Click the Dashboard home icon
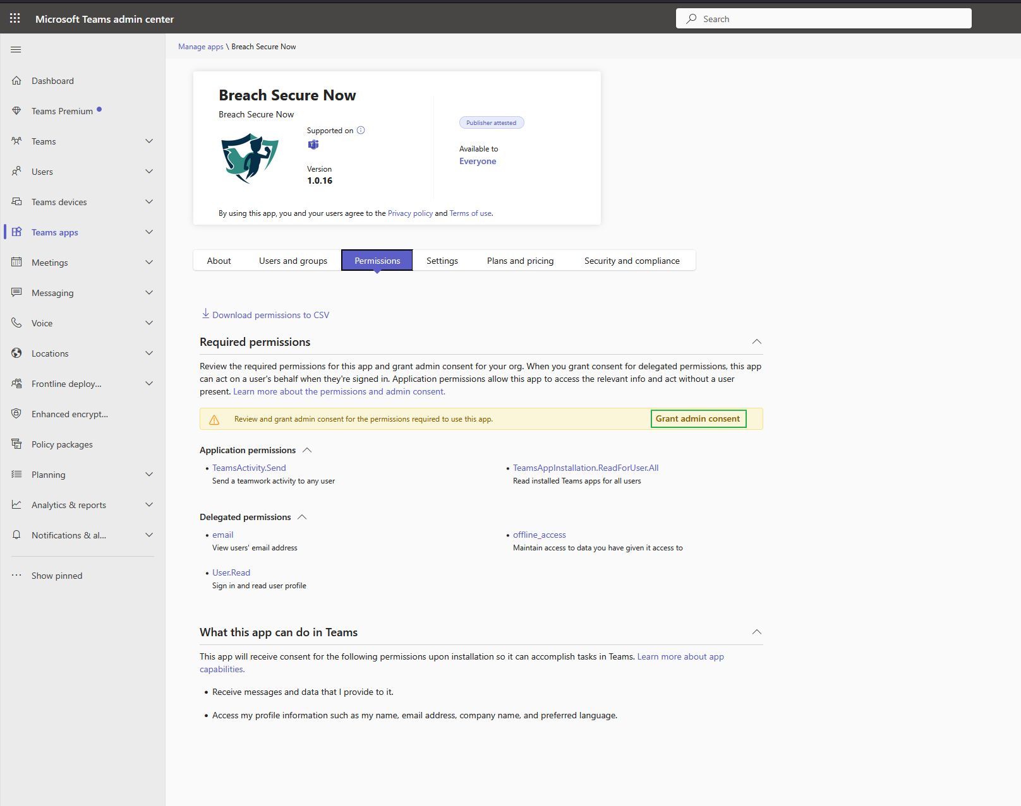Image resolution: width=1021 pixels, height=806 pixels. pyautogui.click(x=16, y=81)
